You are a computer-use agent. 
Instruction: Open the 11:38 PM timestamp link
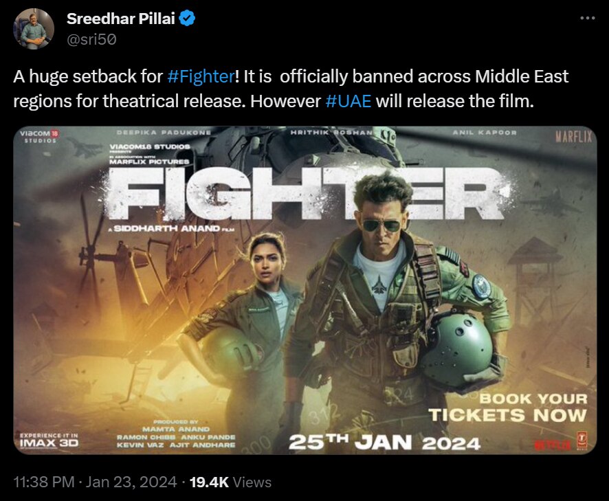[44, 482]
